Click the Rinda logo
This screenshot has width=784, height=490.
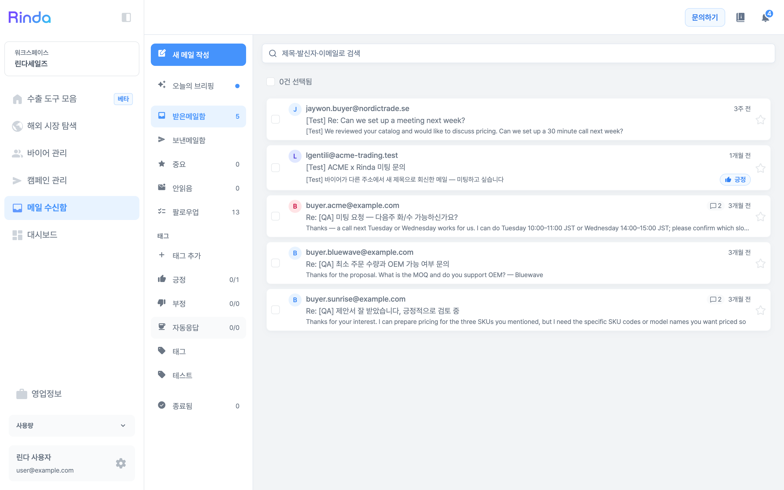tap(29, 17)
